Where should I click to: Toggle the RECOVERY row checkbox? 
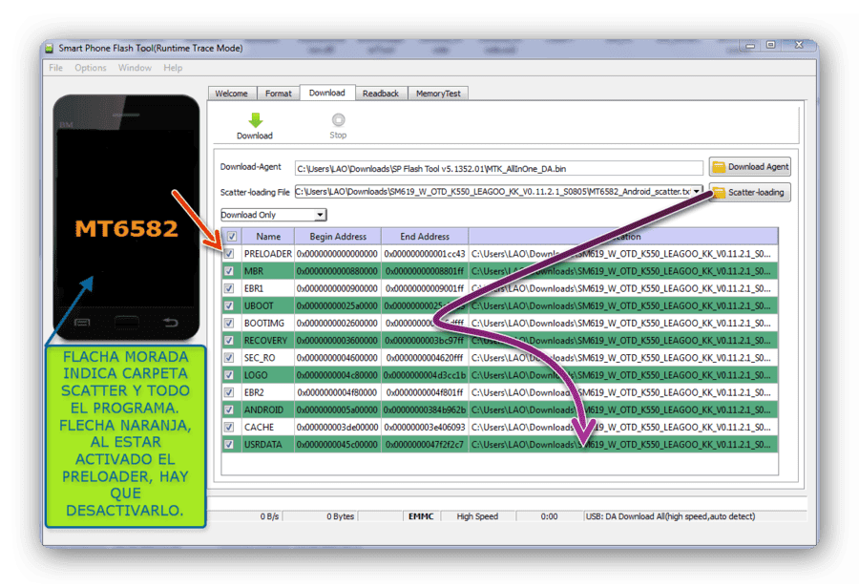(x=229, y=341)
